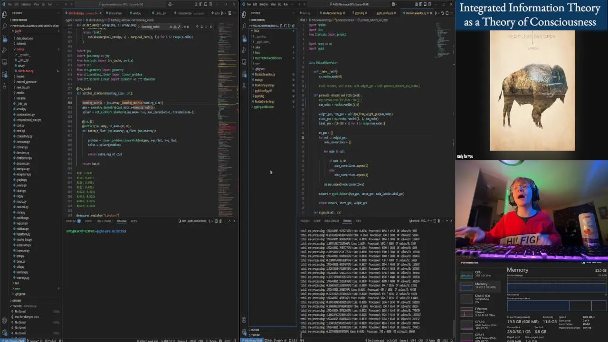The image size is (608, 342).
Task: Select Disk 0 (C:) in Task Manager
Action: [479, 298]
